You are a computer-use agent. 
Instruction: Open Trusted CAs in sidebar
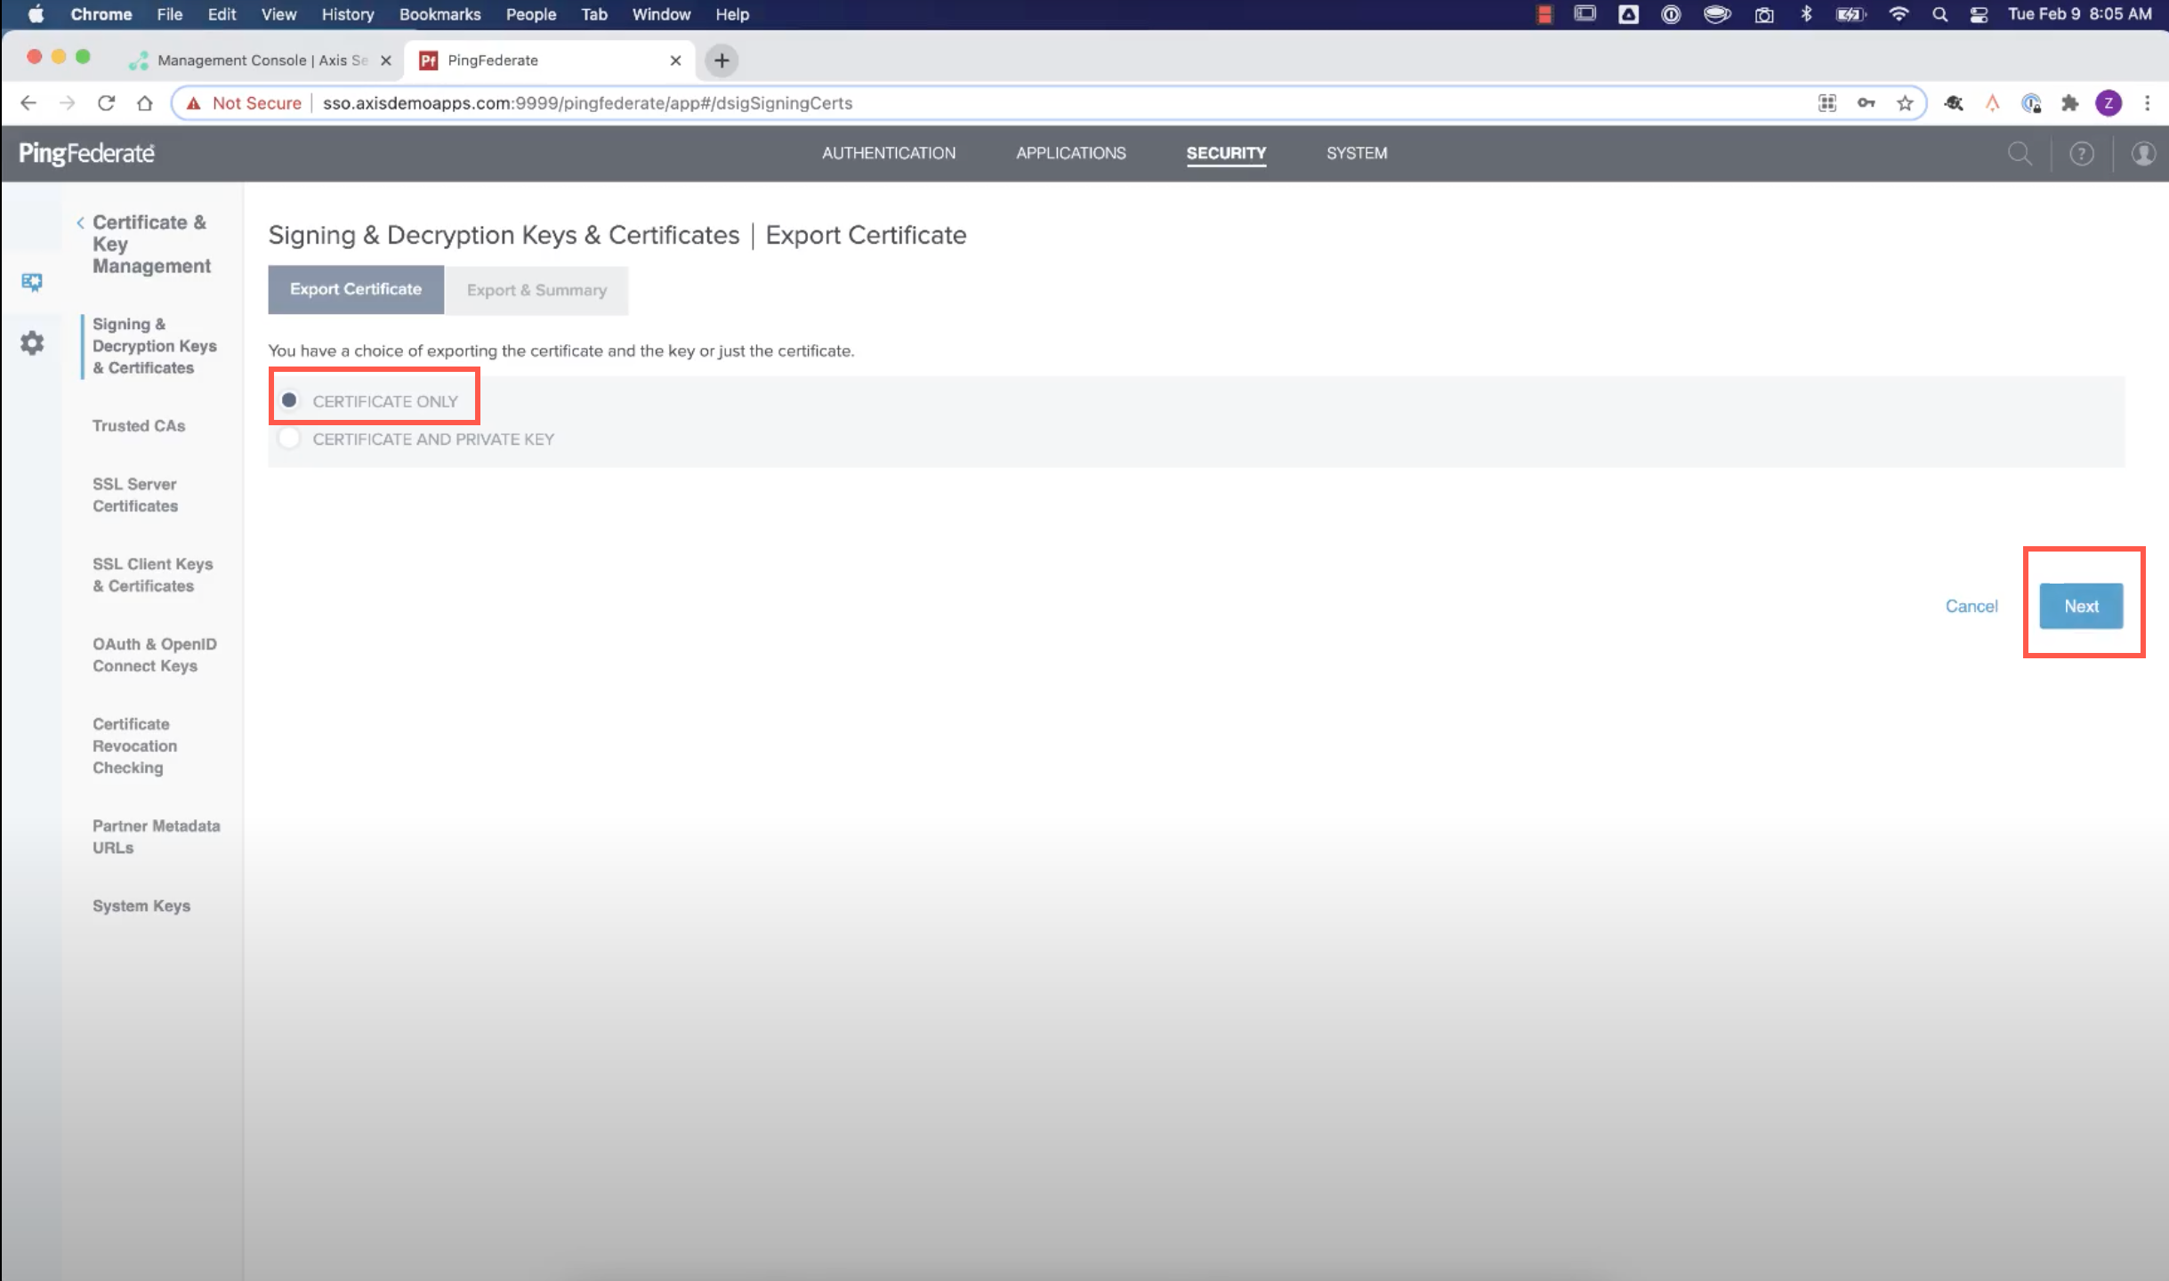[x=139, y=425]
